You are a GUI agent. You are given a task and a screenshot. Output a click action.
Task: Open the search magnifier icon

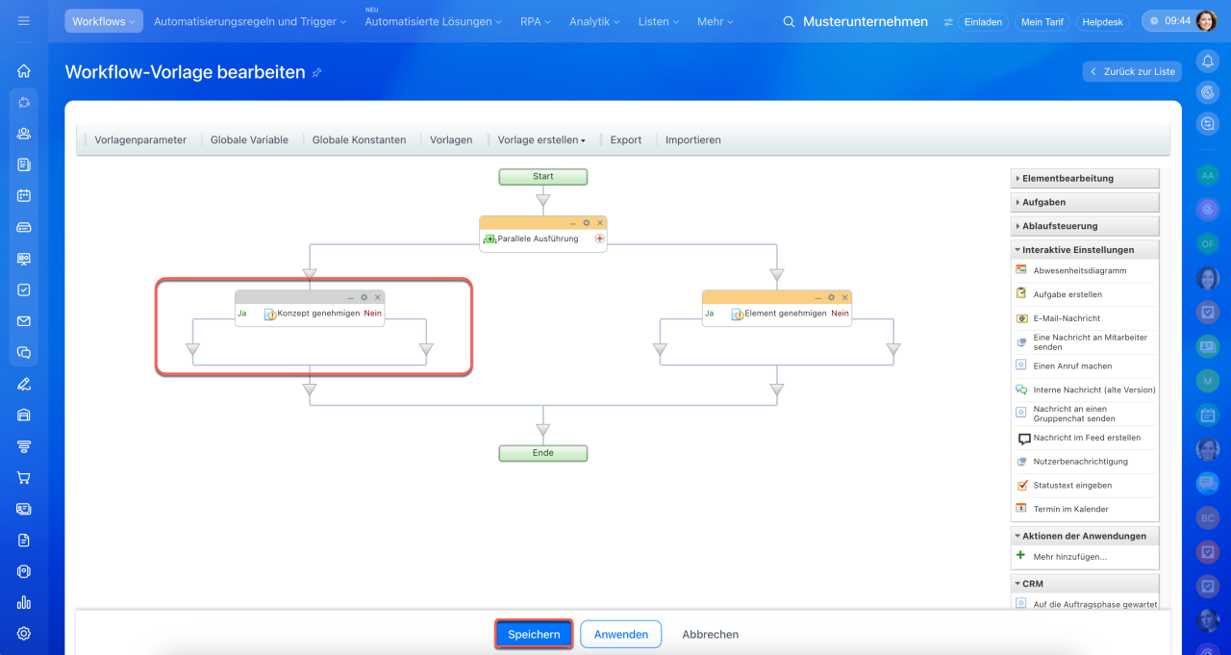coord(790,21)
